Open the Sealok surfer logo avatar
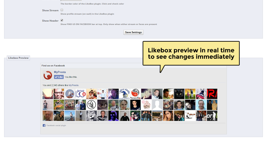269x143 pixels. 190,116
